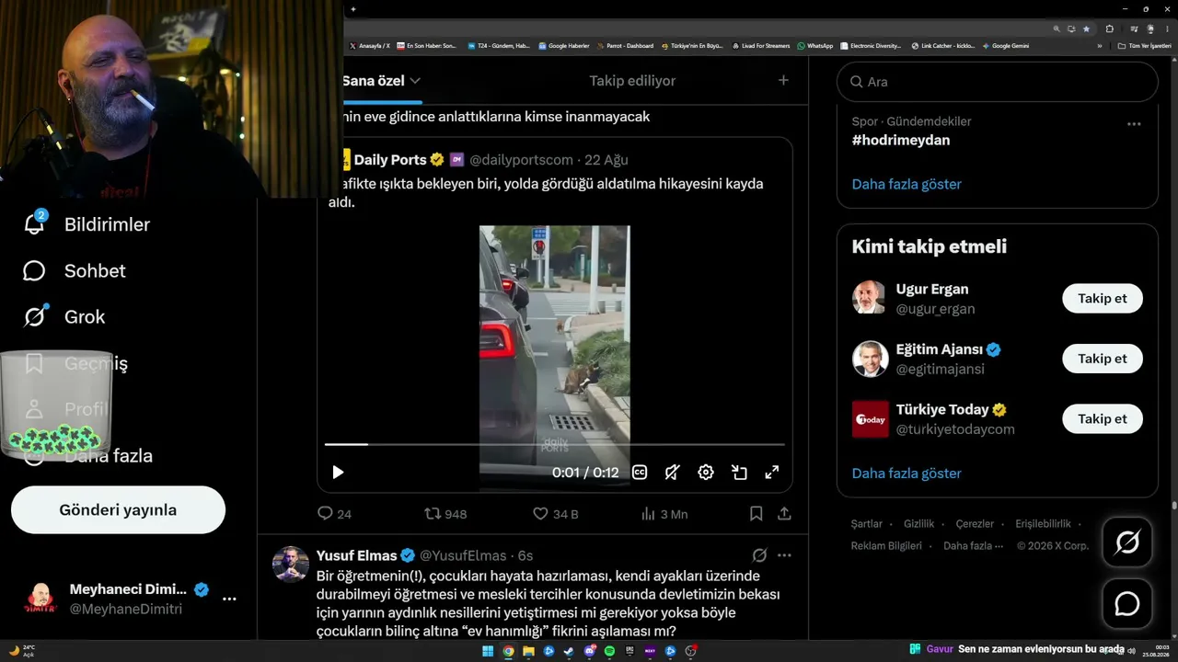
Task: Seek along the video progress bar
Action: click(555, 444)
